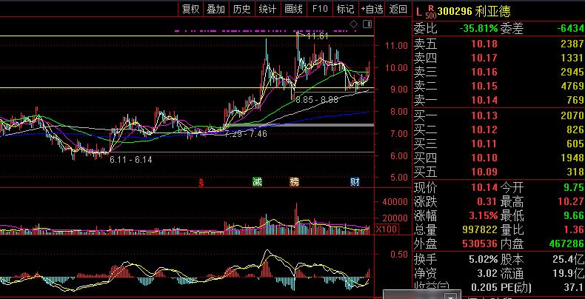Screen dimensions: 585x299
Task: Click the 外盘 value 530536
Action: pyautogui.click(x=480, y=243)
